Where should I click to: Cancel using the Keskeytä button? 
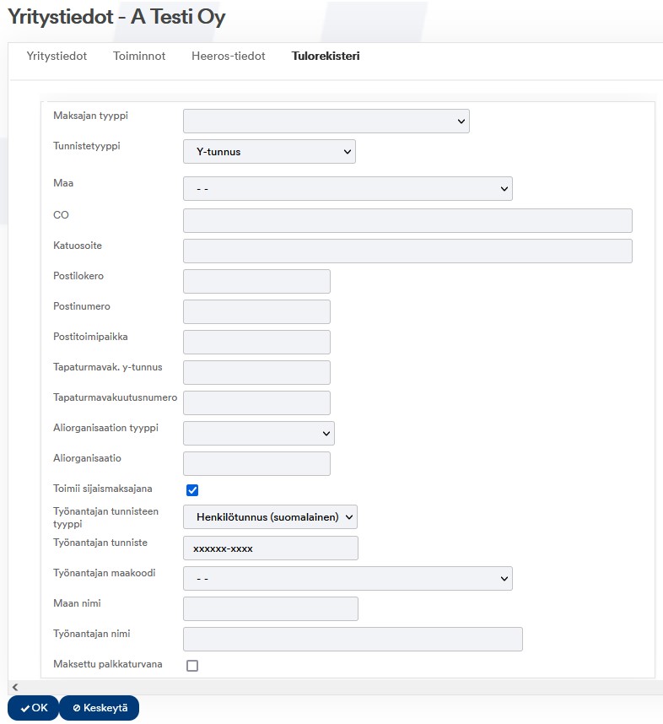pyautogui.click(x=100, y=708)
